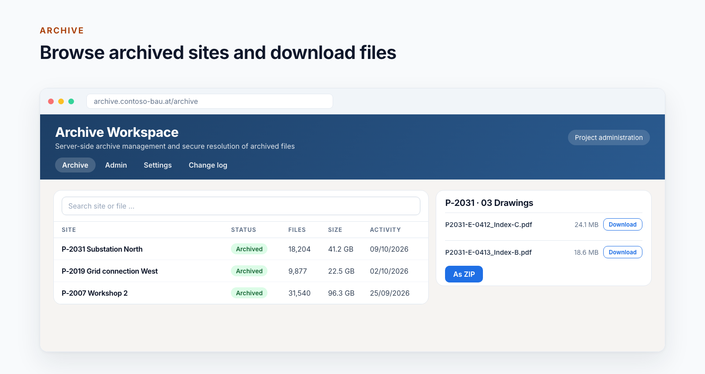Screen dimensions: 705x374
Task: Click the activity date 09/10/2026
Action: [389, 249]
